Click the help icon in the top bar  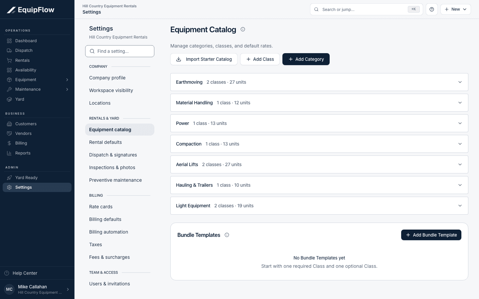tap(432, 9)
